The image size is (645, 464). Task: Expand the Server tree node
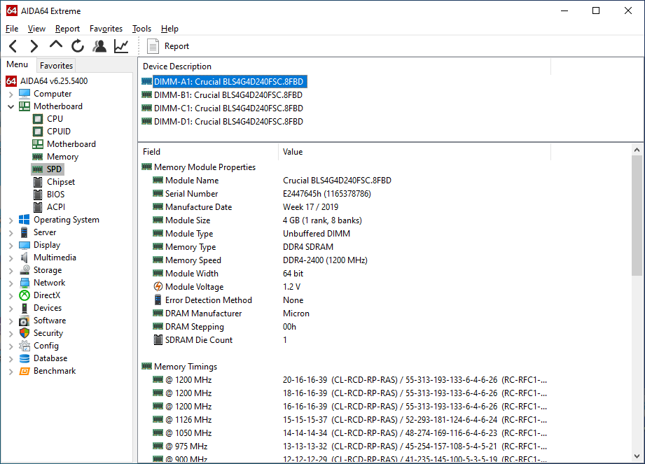coord(11,232)
